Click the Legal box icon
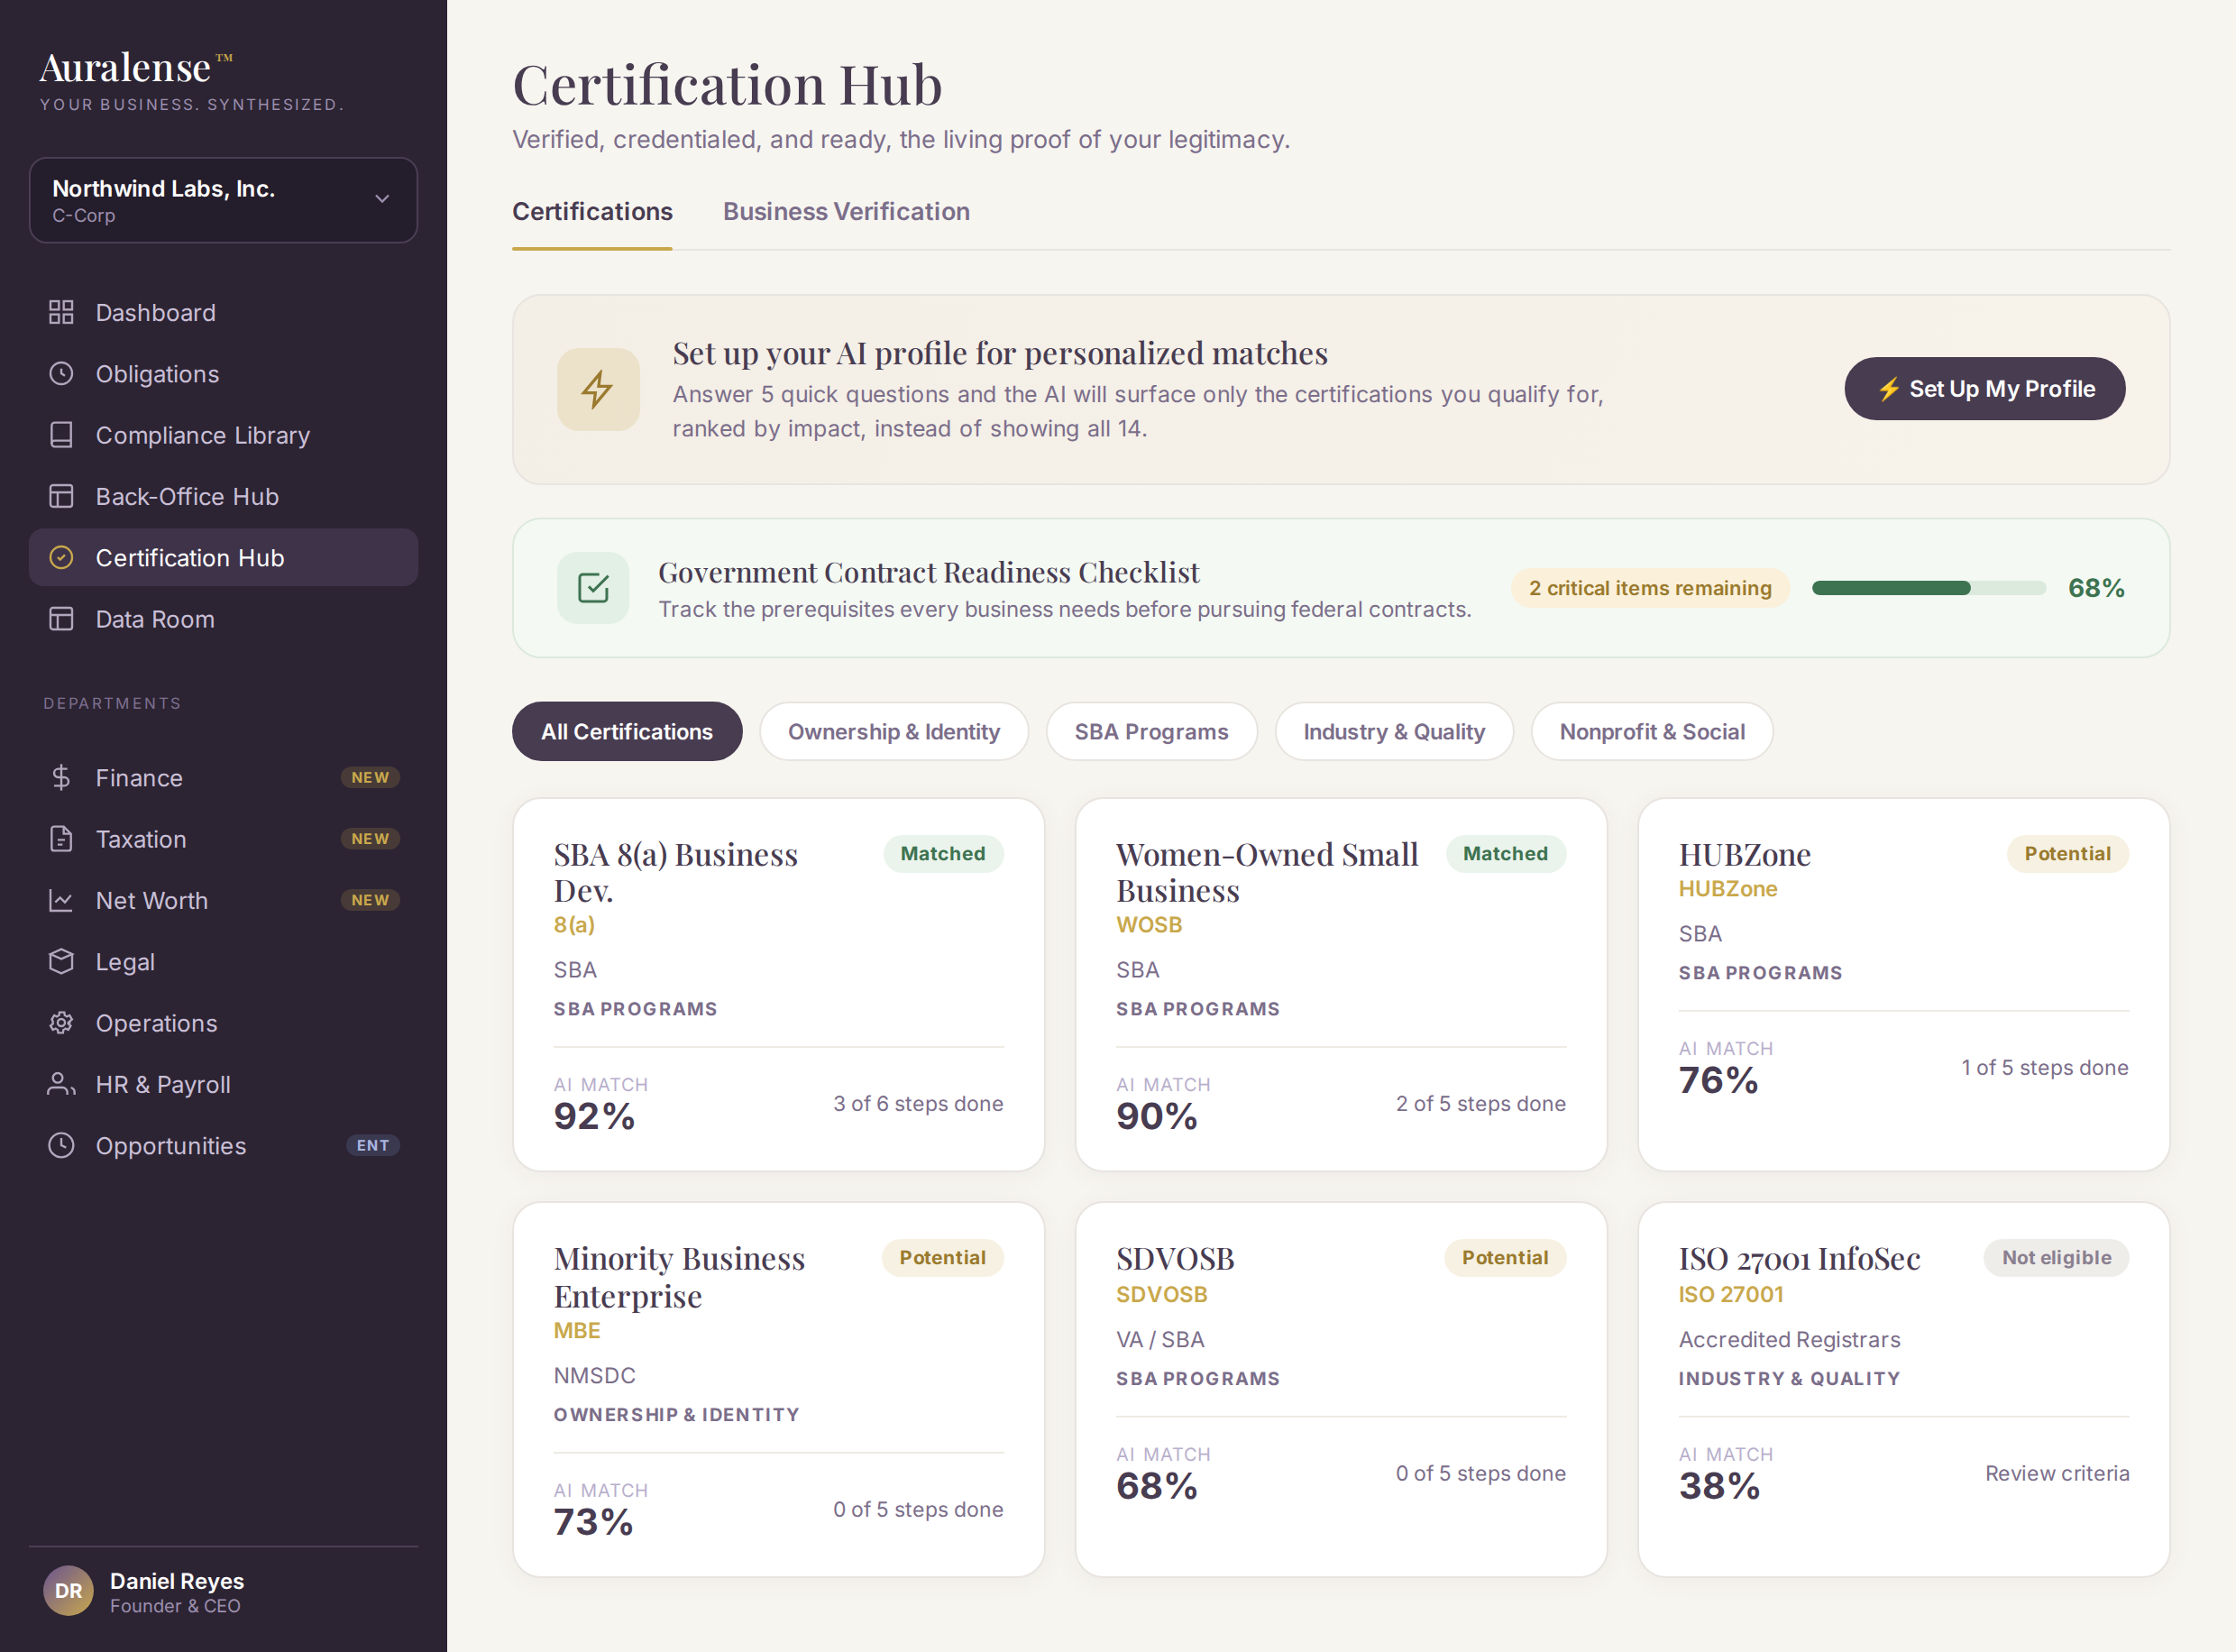The image size is (2236, 1652). pyautogui.click(x=61, y=961)
